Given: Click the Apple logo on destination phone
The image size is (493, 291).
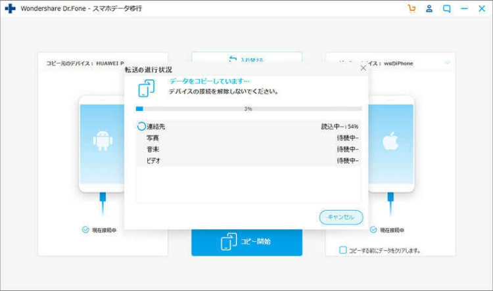Looking at the screenshot, I should pyautogui.click(x=390, y=140).
